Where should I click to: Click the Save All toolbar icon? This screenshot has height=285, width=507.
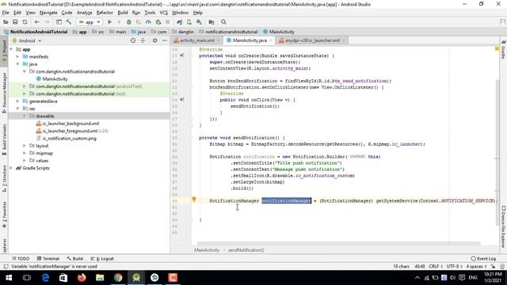(15, 22)
